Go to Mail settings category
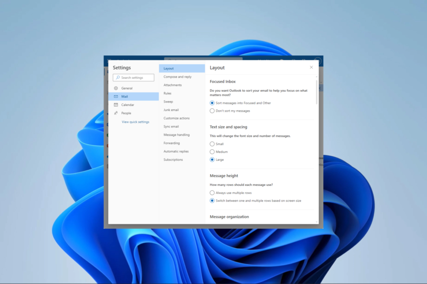Screen dimensions: 427x284 click(133, 96)
